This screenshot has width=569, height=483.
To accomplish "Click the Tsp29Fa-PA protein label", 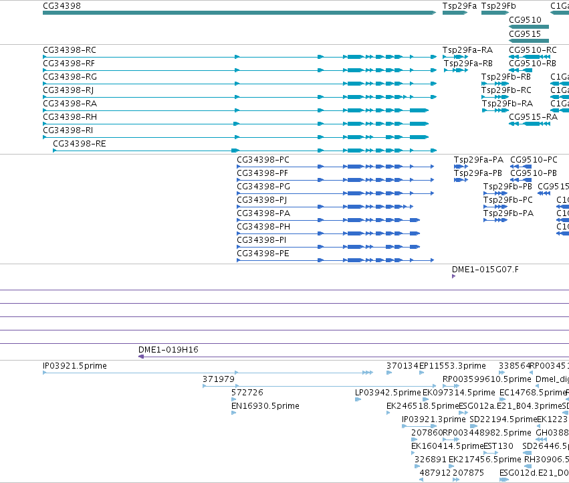I will click(x=478, y=160).
